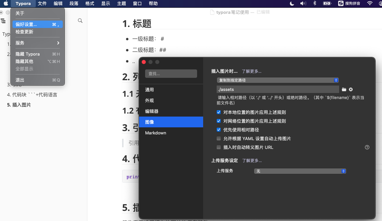The height and width of the screenshot is (221, 382).
Task: Click the search magnifier in Typora sidebar
Action: tap(80, 21)
